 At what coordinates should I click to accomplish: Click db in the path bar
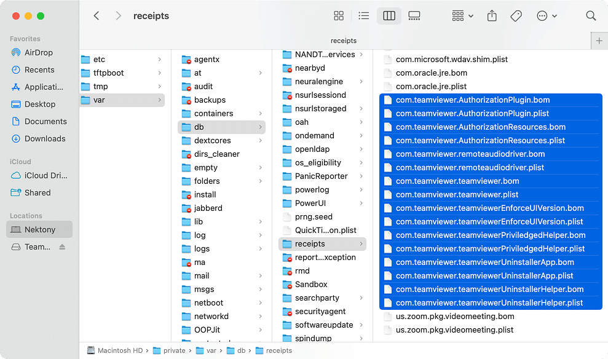[236, 350]
